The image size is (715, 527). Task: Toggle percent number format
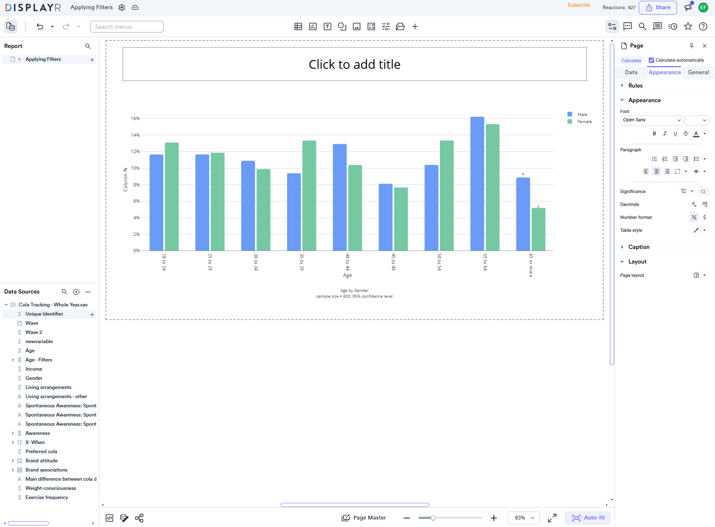(694, 217)
